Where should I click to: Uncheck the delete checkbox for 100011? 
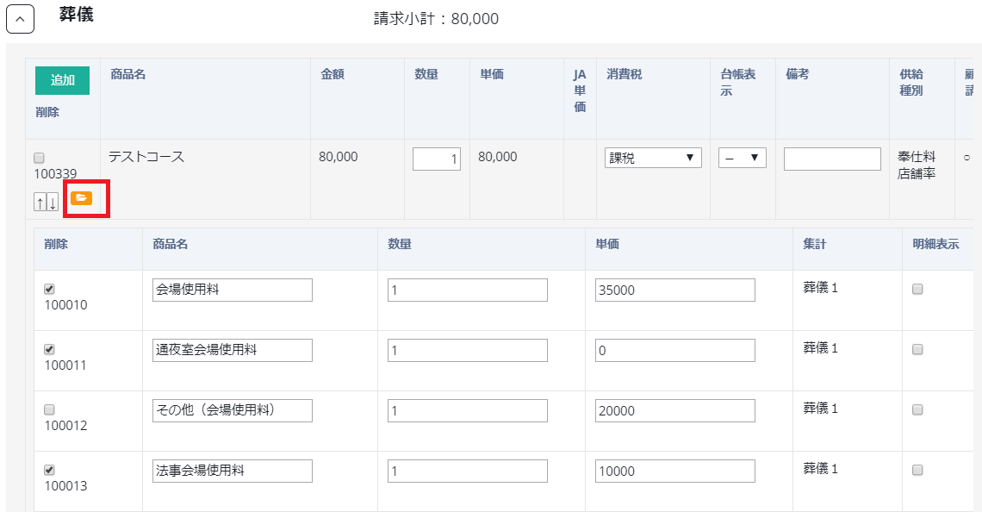click(49, 350)
